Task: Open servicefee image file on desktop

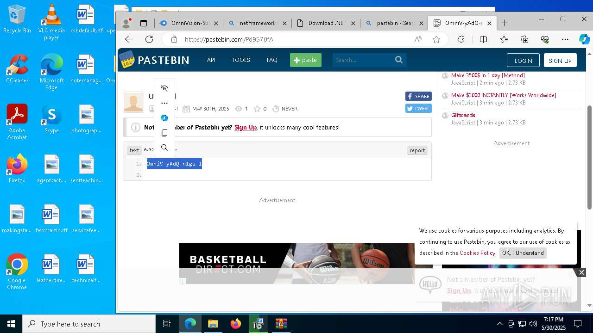Action: click(86, 218)
